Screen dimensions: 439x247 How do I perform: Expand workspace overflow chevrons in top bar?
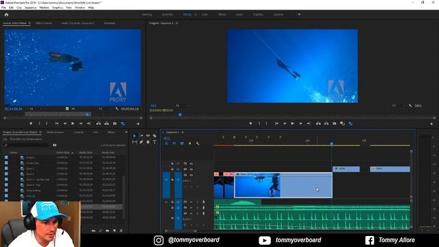tap(299, 14)
